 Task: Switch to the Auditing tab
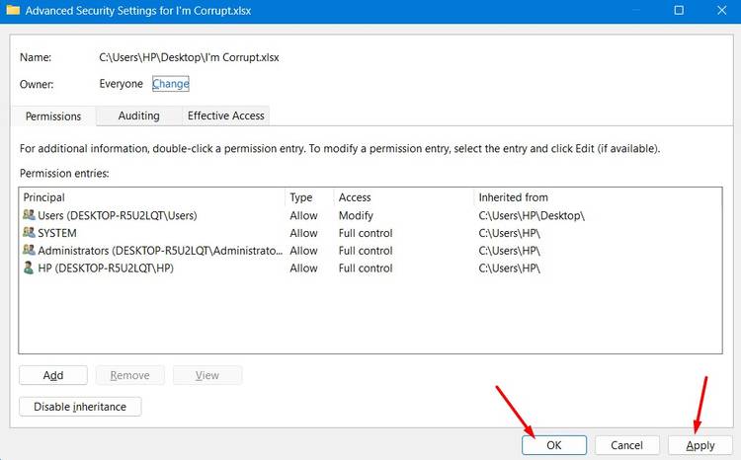[139, 115]
